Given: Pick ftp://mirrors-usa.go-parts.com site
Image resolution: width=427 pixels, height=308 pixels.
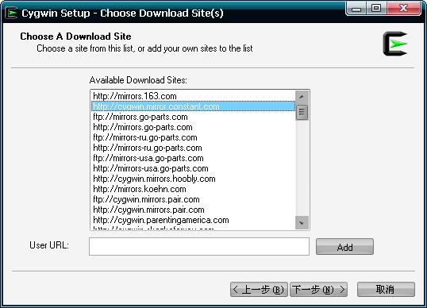Looking at the screenshot, I should coord(193,158).
